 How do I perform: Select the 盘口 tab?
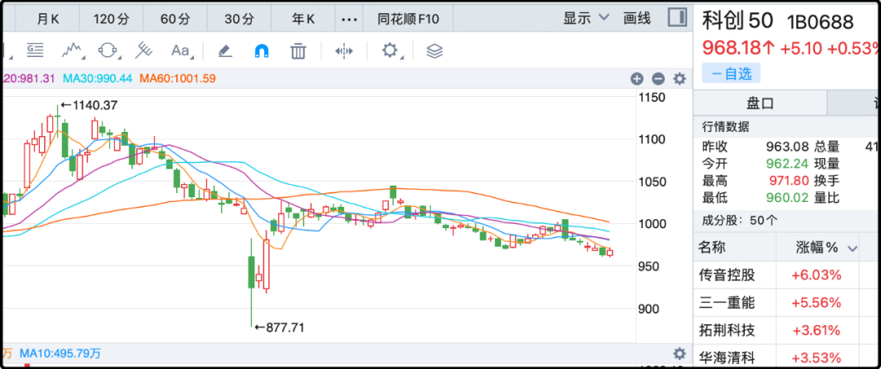(759, 103)
